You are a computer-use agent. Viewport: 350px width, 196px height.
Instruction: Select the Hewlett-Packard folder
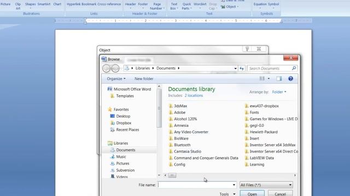click(261, 132)
